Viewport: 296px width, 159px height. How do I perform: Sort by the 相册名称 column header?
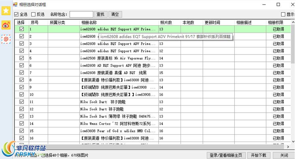click(x=119, y=22)
